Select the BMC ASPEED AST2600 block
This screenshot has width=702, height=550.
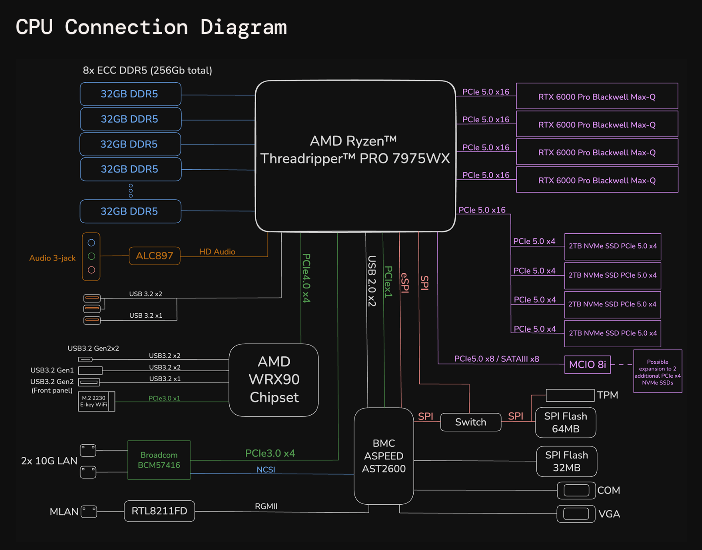point(384,456)
